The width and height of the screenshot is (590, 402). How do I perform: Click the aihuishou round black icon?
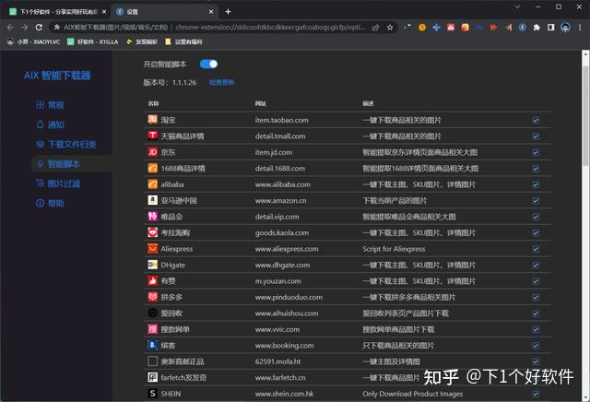pos(152,313)
